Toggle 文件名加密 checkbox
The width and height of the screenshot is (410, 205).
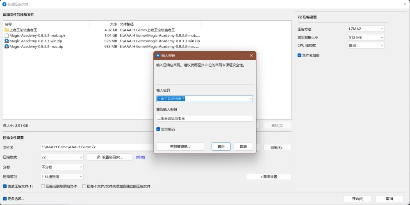(x=299, y=55)
